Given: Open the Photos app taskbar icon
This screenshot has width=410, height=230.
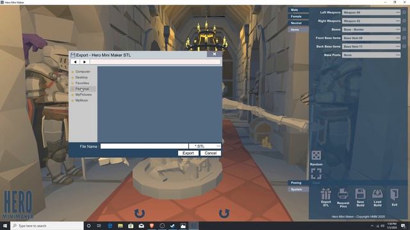Looking at the screenshot, I should point(183,226).
